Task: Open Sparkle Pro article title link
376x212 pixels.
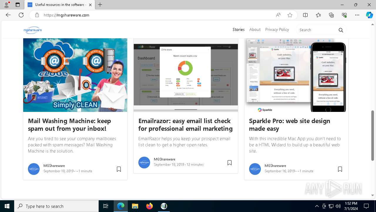Action: (290, 125)
